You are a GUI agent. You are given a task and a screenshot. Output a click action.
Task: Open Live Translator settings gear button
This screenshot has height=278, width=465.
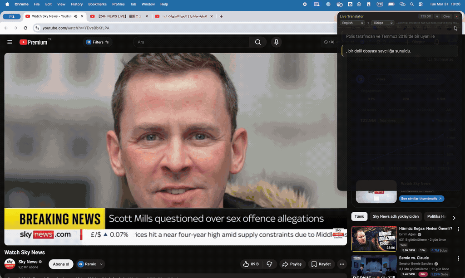point(437,16)
